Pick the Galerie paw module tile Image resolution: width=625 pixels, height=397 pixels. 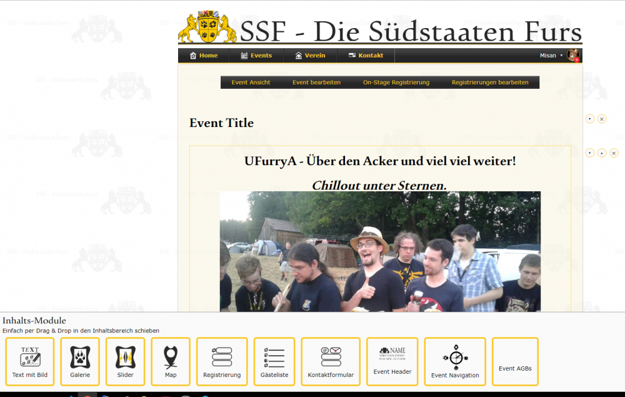80,361
